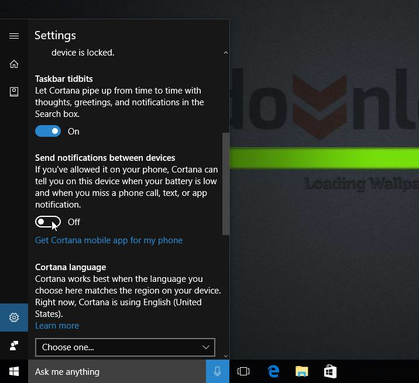The height and width of the screenshot is (383, 419).
Task: Enable Send notifications between devices toggle
Action: pyautogui.click(x=48, y=222)
